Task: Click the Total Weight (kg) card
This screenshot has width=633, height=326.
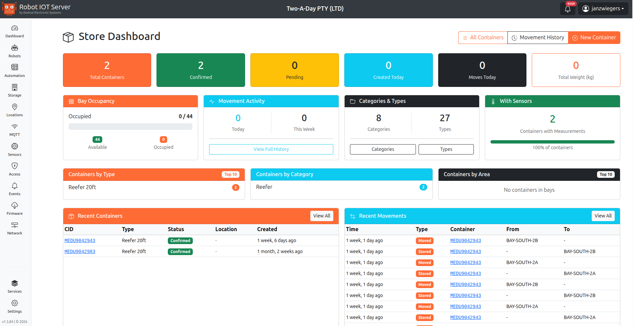Action: pos(576,70)
